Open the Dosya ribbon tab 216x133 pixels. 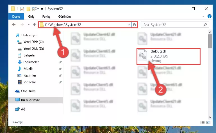pyautogui.click(x=16, y=16)
